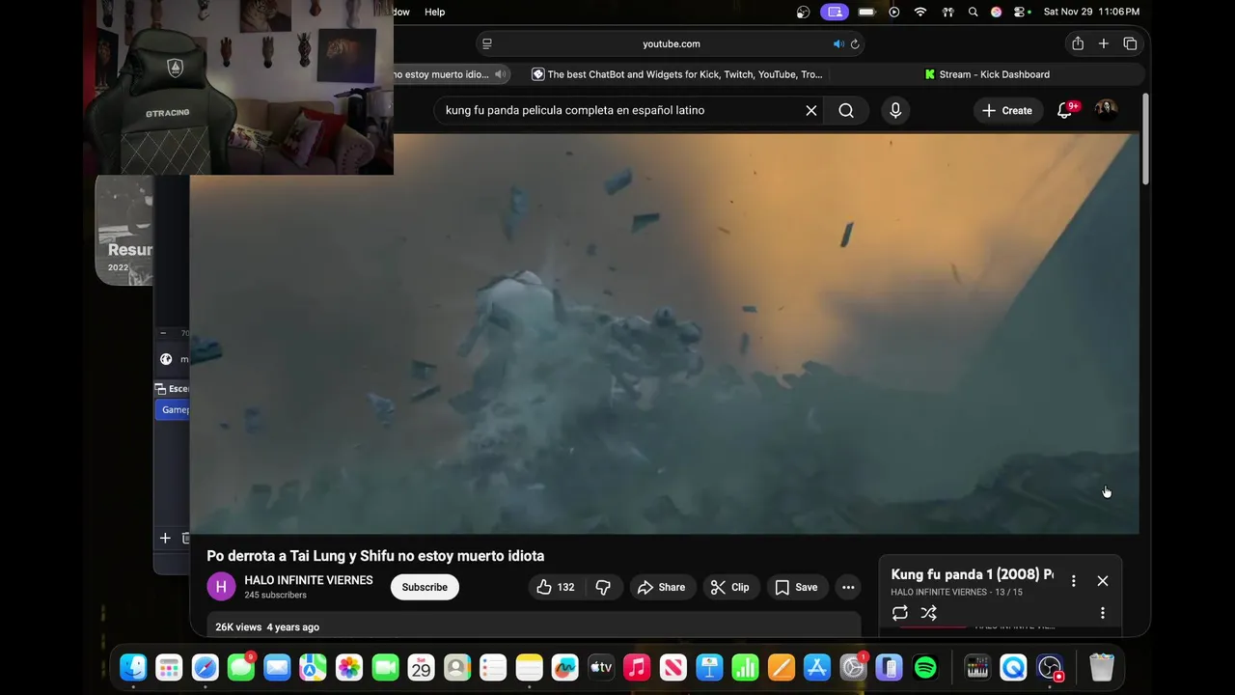Open Music app from the Dock
1235x695 pixels.
637,667
